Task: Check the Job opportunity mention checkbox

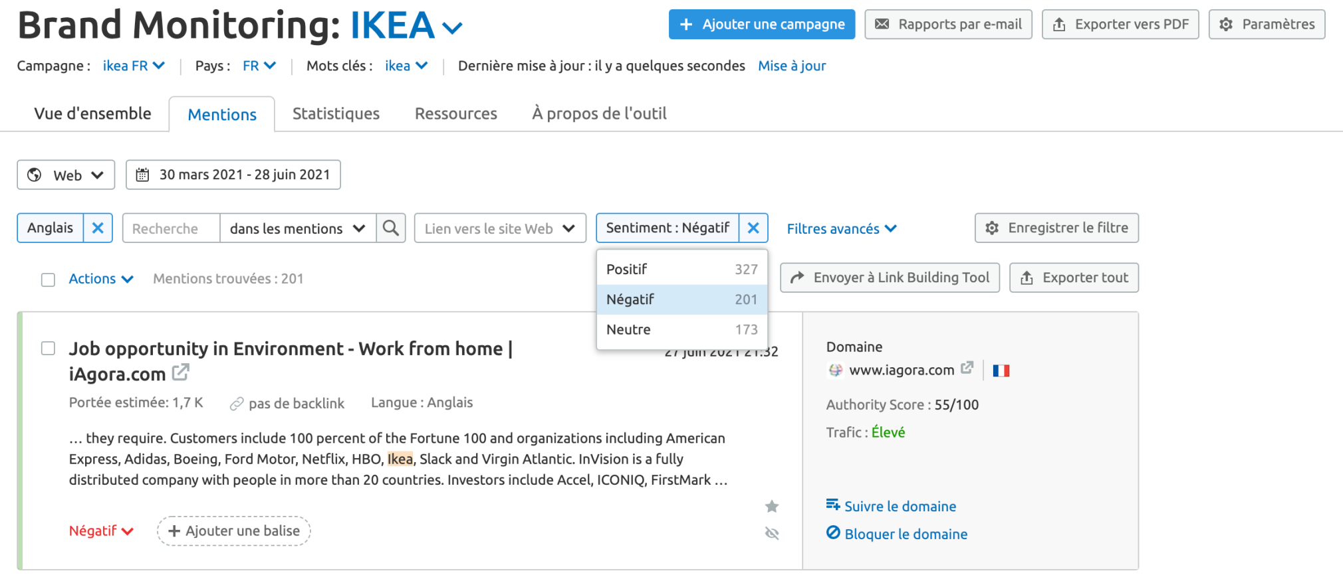Action: 48,348
